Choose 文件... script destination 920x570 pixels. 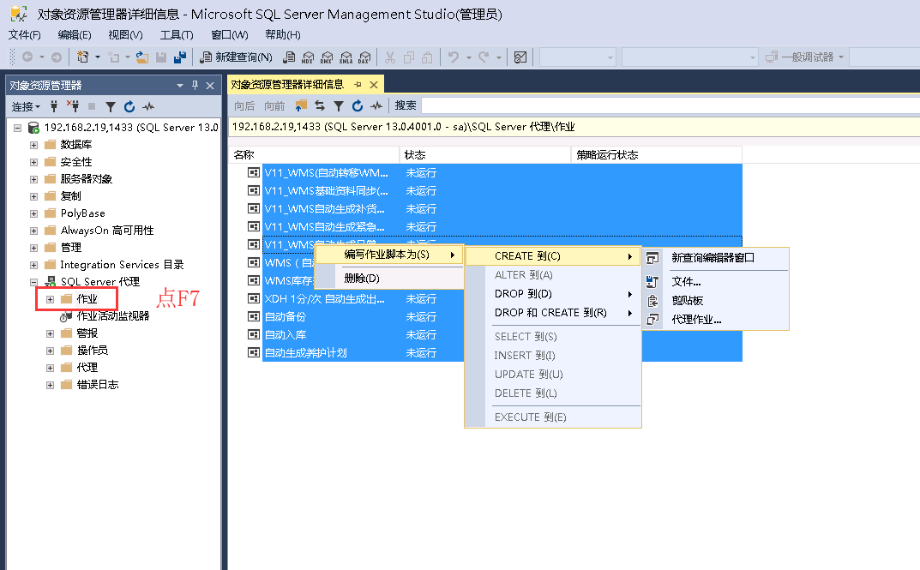[716, 281]
